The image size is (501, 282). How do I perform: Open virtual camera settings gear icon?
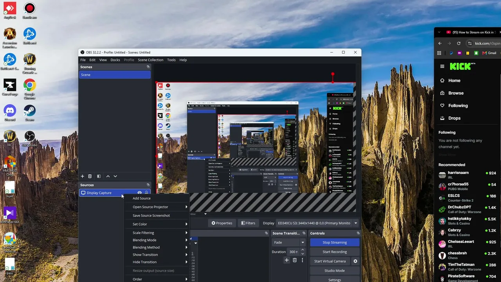[x=355, y=261]
